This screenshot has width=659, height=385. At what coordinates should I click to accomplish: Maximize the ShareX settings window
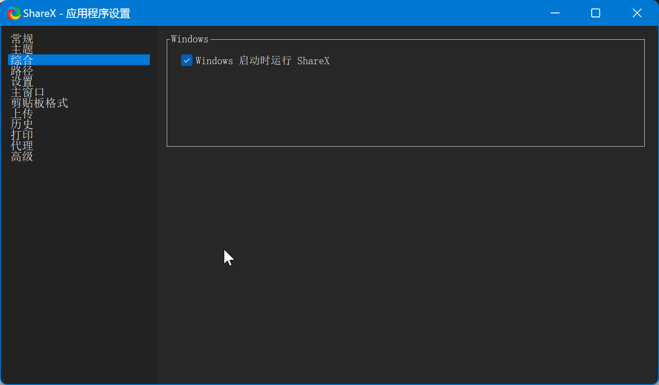click(596, 13)
